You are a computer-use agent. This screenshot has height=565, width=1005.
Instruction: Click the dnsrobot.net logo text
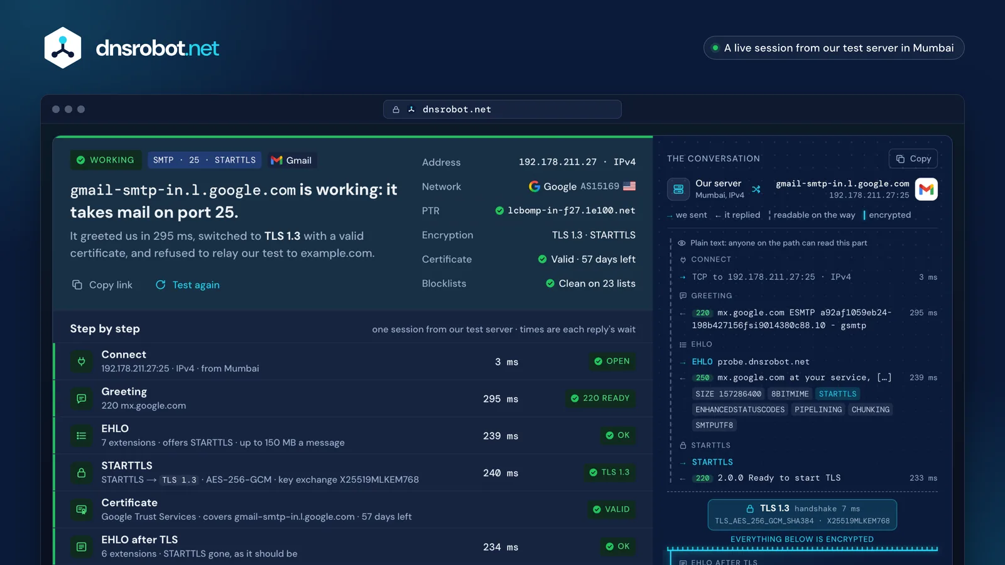(x=157, y=48)
